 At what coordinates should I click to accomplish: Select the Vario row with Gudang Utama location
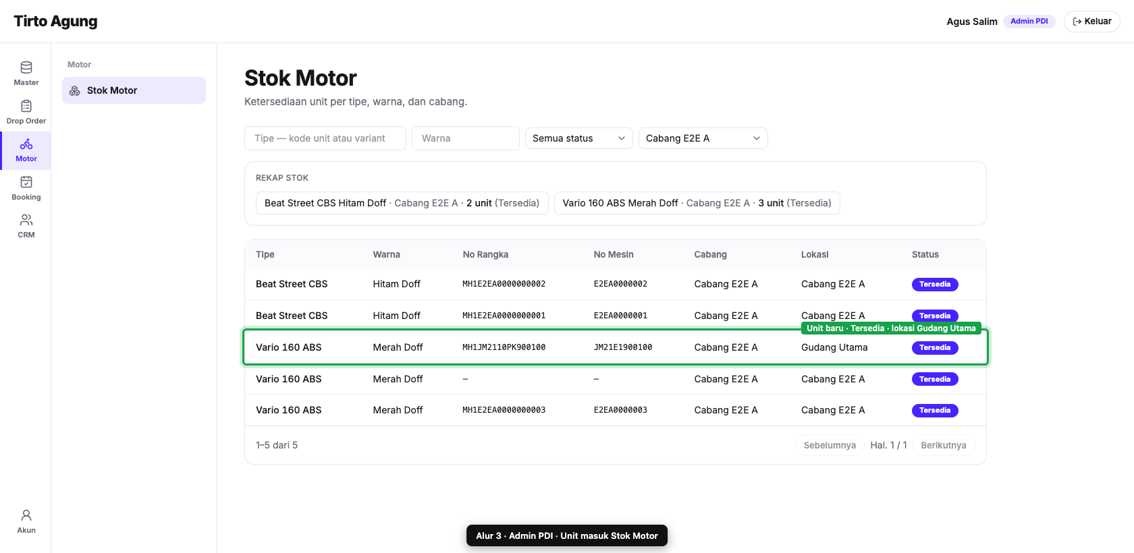(x=616, y=347)
